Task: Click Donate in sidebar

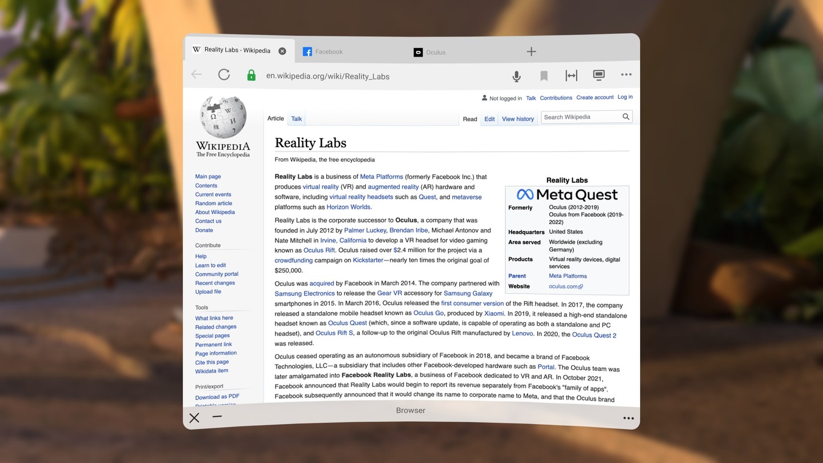Action: (204, 230)
